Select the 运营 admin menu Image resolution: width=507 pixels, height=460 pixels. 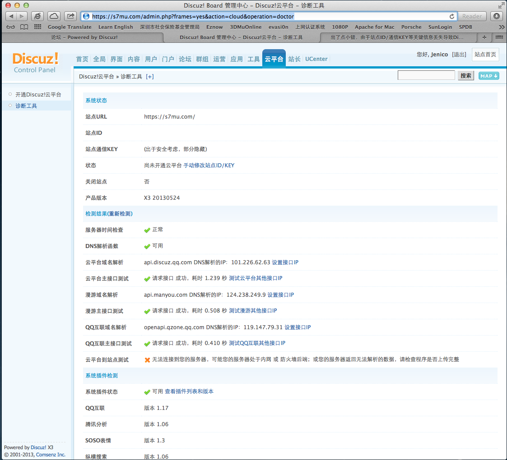pyautogui.click(x=219, y=59)
